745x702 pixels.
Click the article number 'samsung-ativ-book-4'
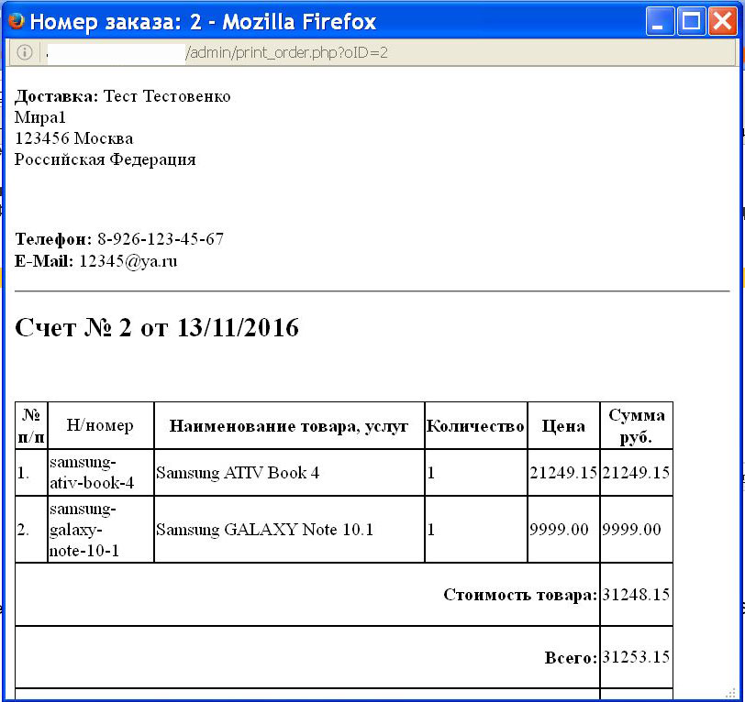pyautogui.click(x=92, y=472)
